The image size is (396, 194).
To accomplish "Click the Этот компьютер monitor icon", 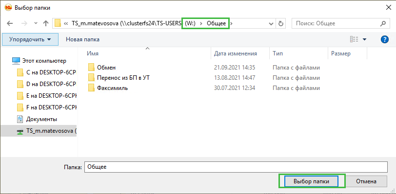I will click(16, 61).
